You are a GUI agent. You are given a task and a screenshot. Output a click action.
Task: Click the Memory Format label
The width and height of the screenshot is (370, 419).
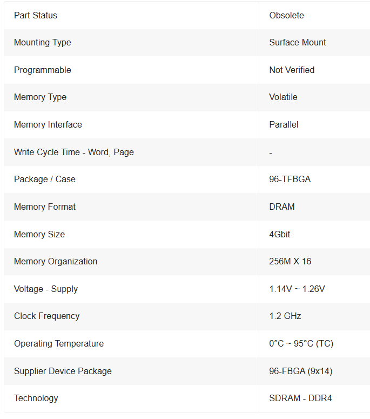(45, 207)
